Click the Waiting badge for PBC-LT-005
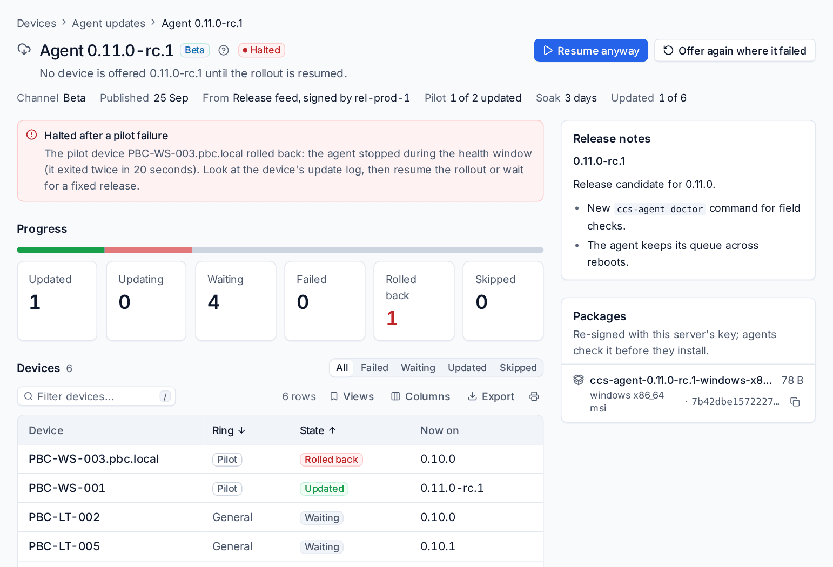The height and width of the screenshot is (567, 833). (x=321, y=547)
